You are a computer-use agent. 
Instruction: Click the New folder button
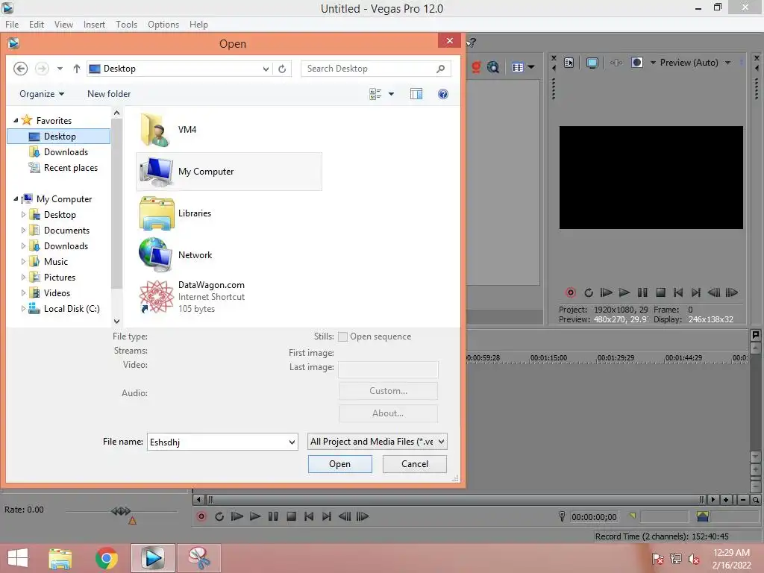[x=109, y=94]
